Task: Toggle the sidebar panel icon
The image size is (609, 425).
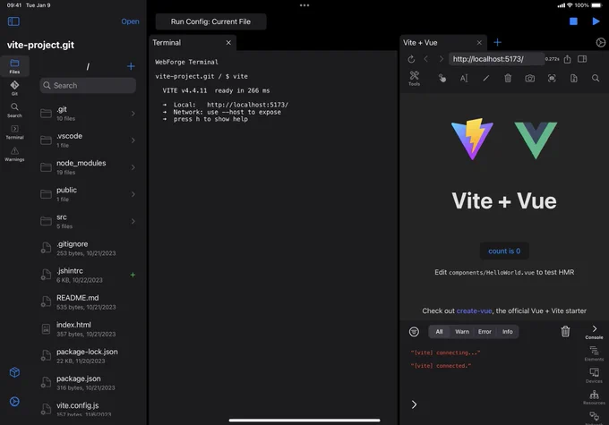Action: pos(13,21)
